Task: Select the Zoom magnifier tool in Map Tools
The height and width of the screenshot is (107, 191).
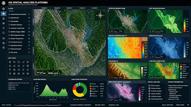Action: 14,62
